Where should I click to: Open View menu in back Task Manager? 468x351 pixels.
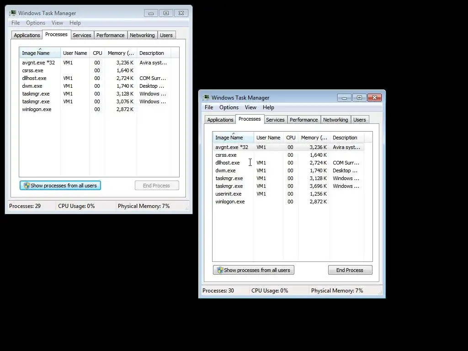tap(57, 23)
